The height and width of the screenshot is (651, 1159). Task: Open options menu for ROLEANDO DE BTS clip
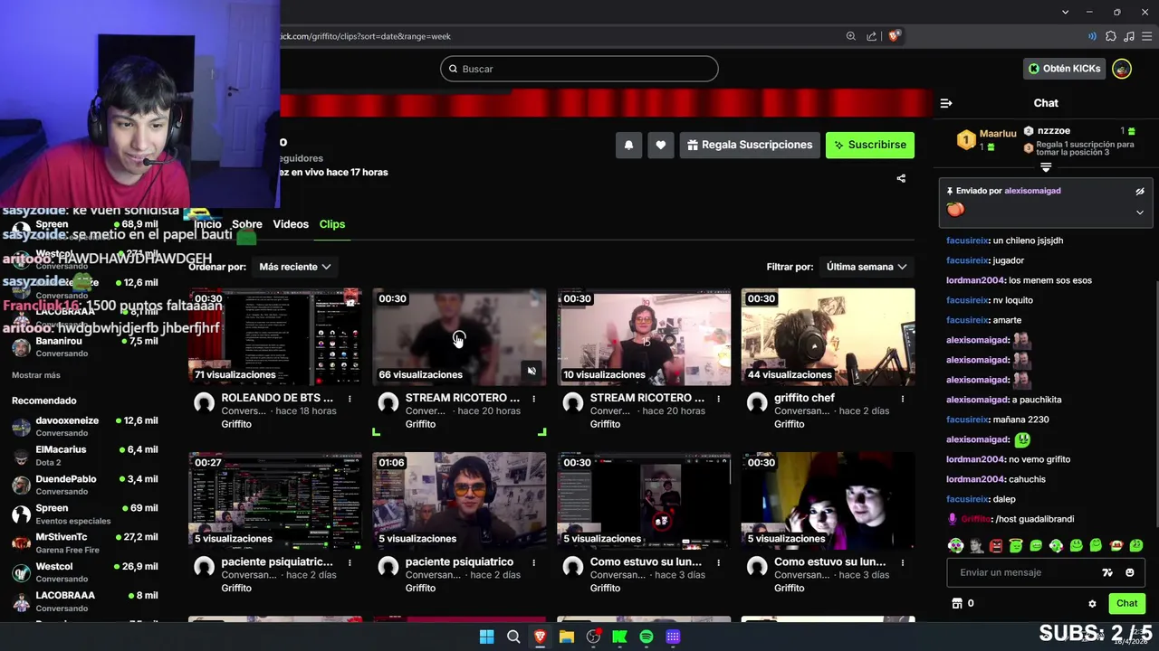(350, 399)
